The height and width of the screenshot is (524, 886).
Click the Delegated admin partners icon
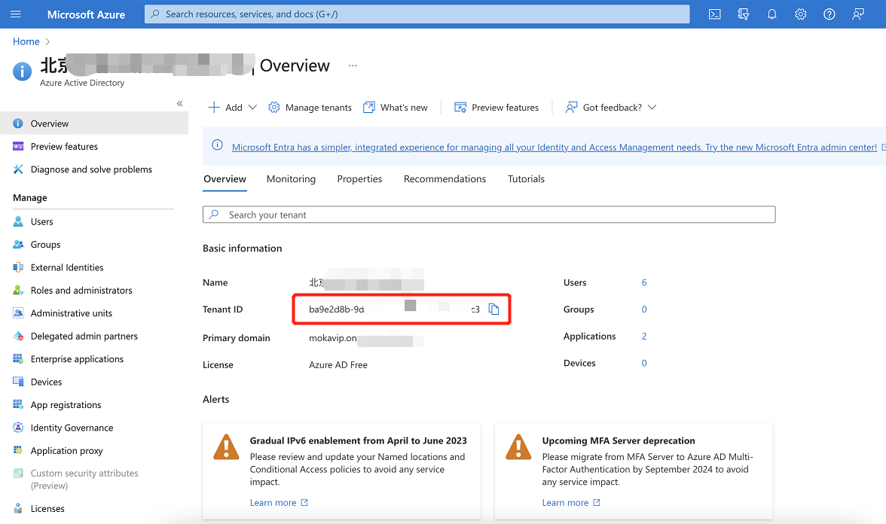pos(18,336)
